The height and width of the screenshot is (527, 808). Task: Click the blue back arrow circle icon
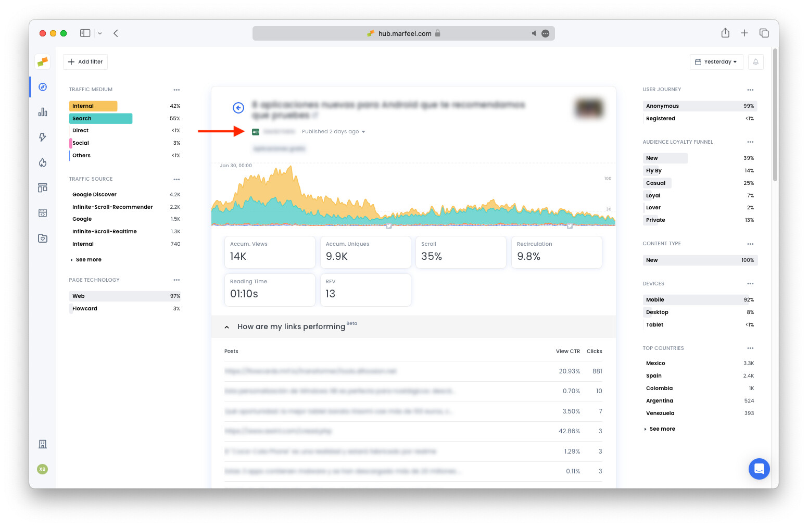[238, 108]
